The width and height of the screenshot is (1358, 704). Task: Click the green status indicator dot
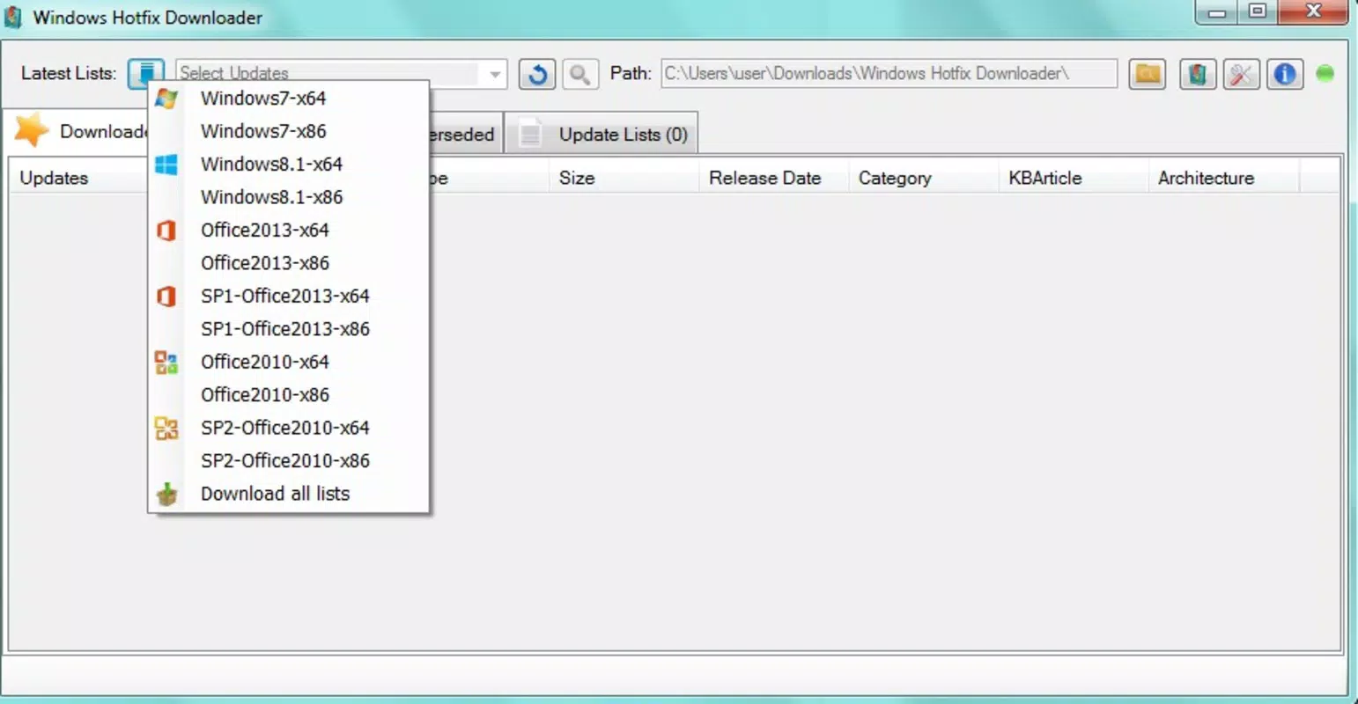pyautogui.click(x=1325, y=74)
